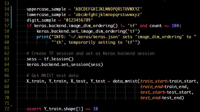Screen dimensions: 200x112
Task: Click the '0123456789' digit string
Action: pos(78,20)
